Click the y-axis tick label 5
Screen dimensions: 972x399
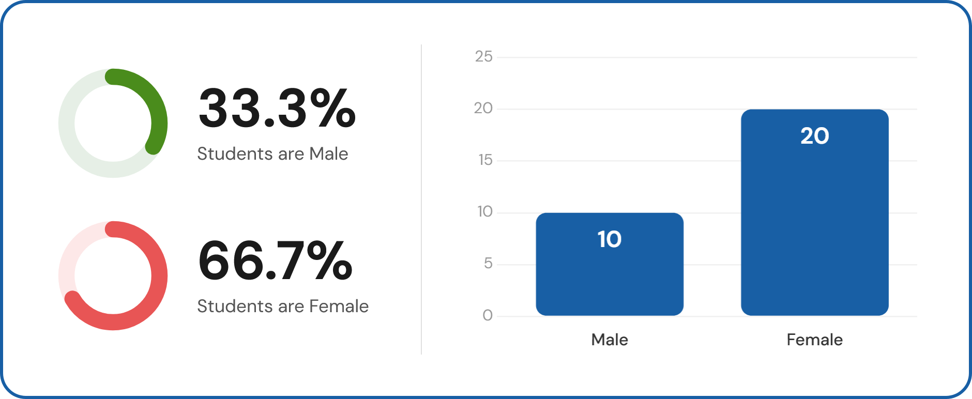(x=488, y=264)
